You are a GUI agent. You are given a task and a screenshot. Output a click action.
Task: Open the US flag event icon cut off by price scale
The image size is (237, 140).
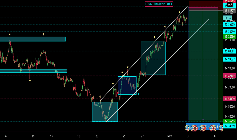(221, 128)
